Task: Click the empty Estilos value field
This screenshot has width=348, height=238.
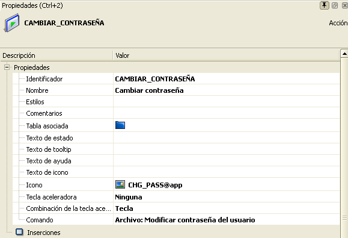Action: pos(227,102)
